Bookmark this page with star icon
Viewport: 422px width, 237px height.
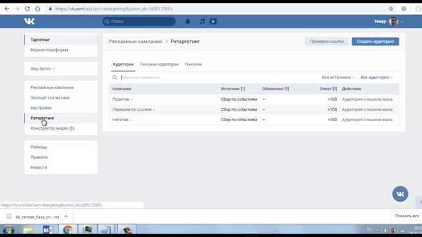[x=391, y=9]
